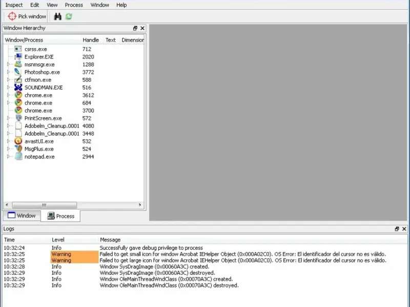Open the Inspect menu

[14, 5]
